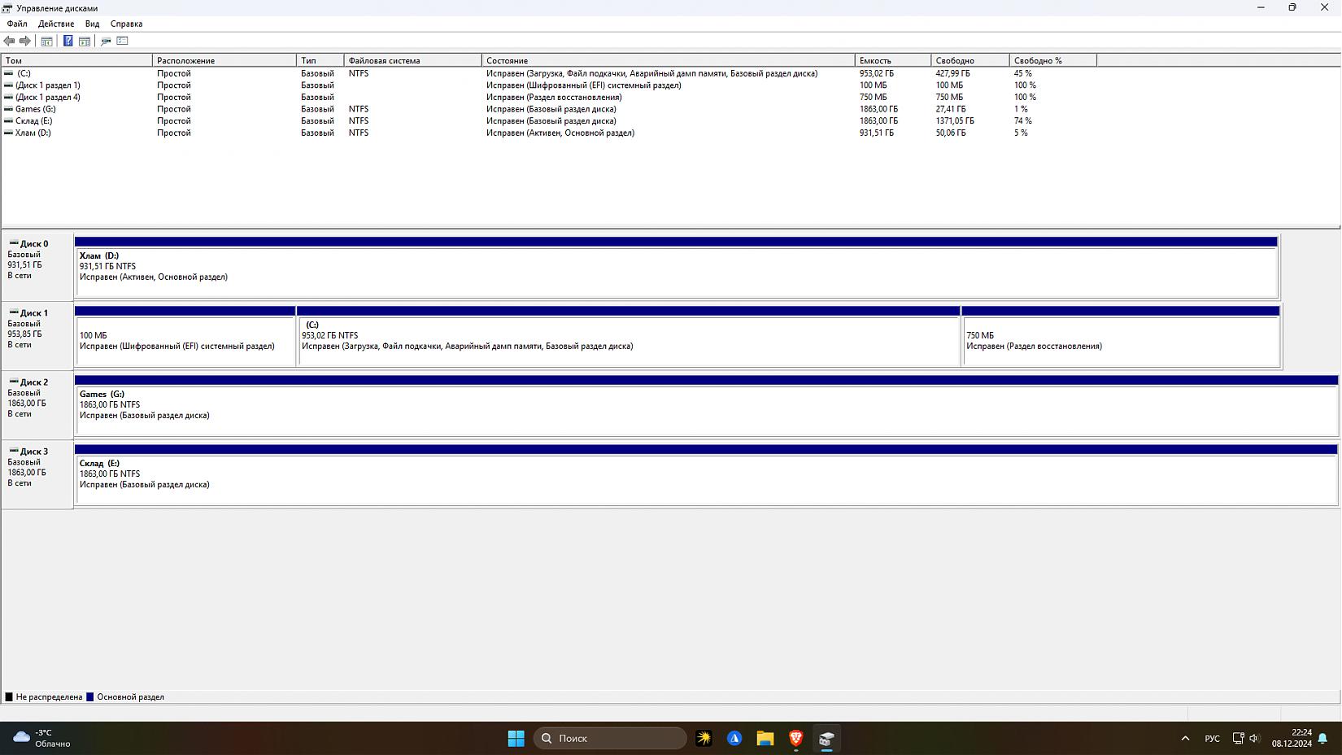This screenshot has width=1342, height=755.
Task: Toggle the console tree pane toolbar icon
Action: [x=47, y=41]
